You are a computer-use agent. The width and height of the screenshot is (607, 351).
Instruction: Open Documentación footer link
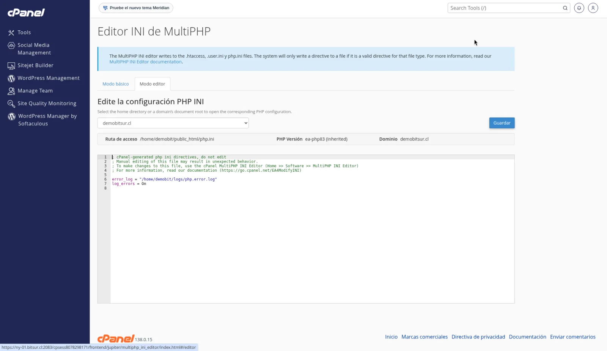[x=528, y=337]
